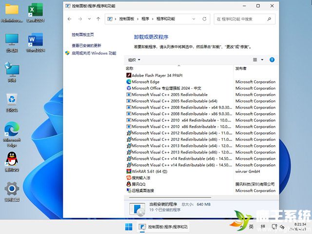The image size is (312, 234).
Task: Click the Adobe Flash Player icon in list
Action: tap(129, 75)
